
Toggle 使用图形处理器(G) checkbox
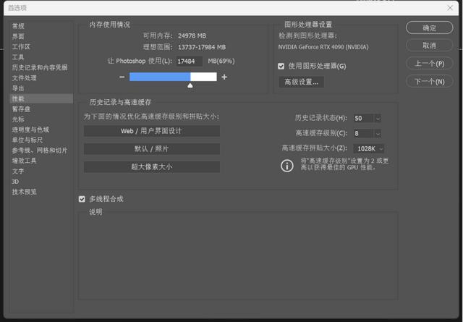[281, 66]
